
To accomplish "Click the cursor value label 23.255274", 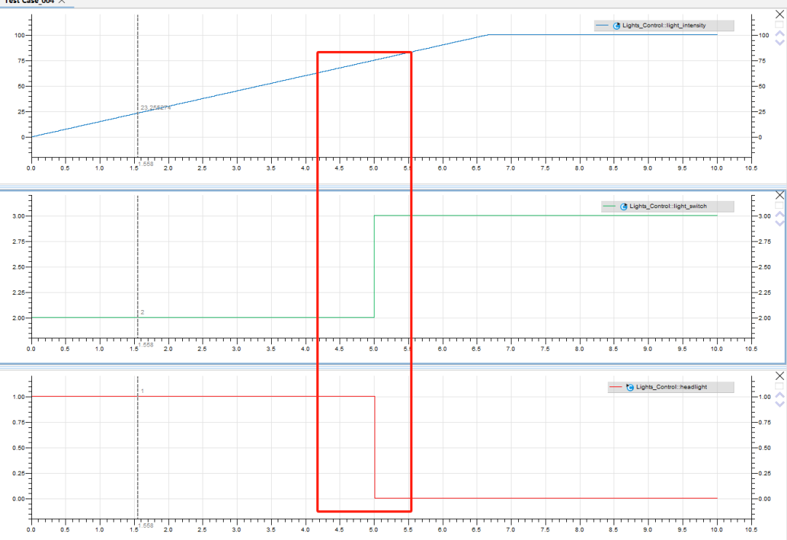I will pyautogui.click(x=156, y=108).
